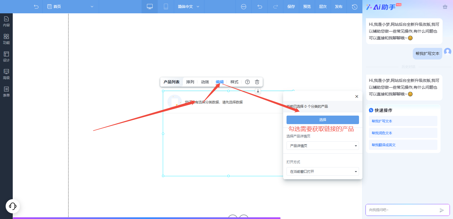The width and height of the screenshot is (453, 219).
Task: Open the 功能 functions sidebar panel
Action: coord(6,39)
